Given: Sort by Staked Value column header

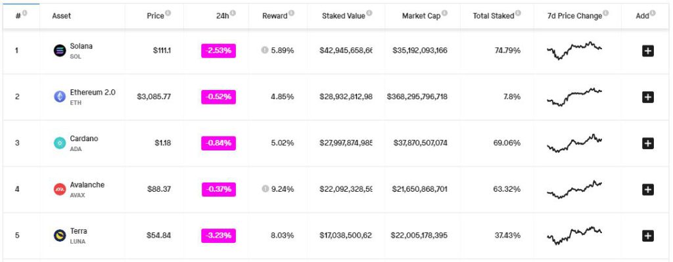Looking at the screenshot, I should click(x=343, y=16).
